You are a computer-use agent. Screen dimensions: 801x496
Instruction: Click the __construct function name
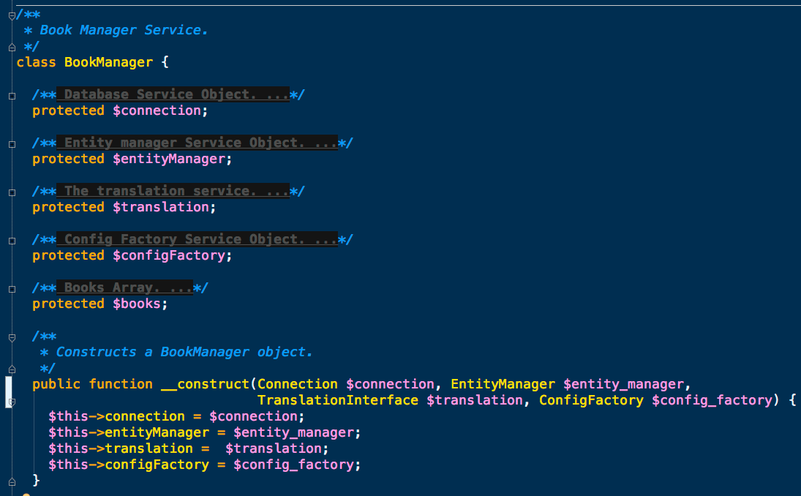pyautogui.click(x=205, y=384)
